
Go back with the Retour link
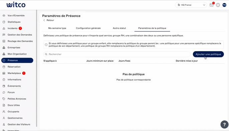[x=49, y=20]
